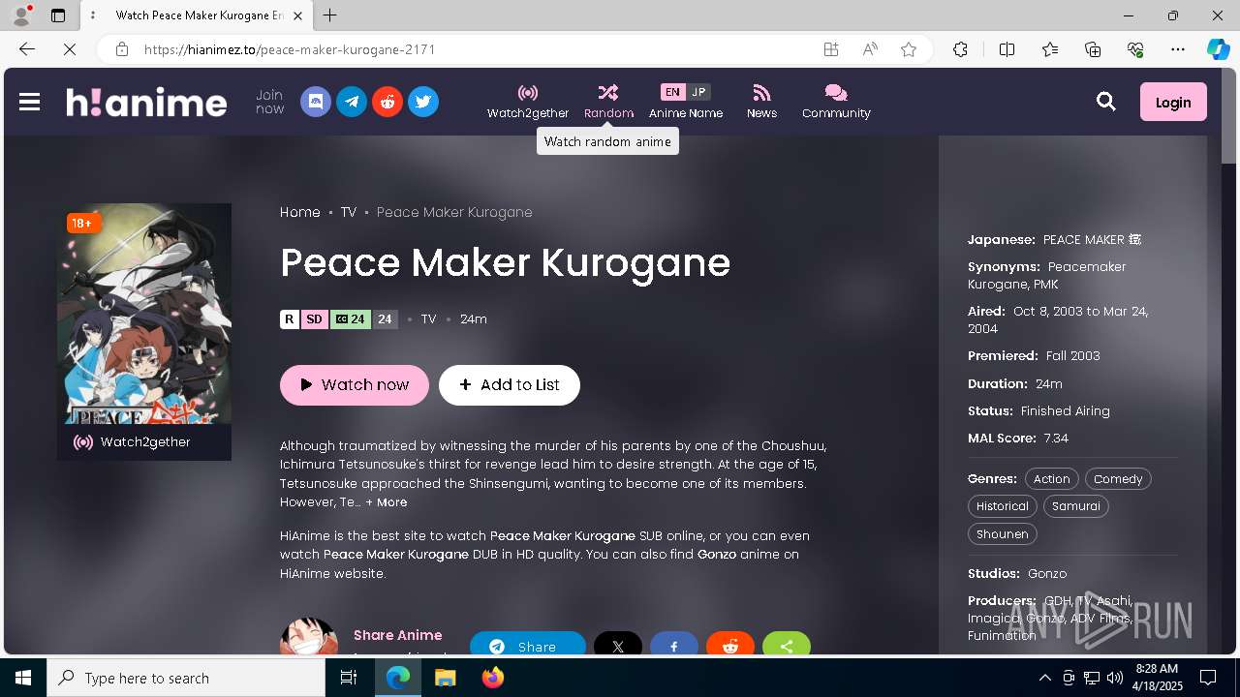This screenshot has width=1240, height=697.
Task: Open the Reddit community icon in header
Action: tap(387, 102)
